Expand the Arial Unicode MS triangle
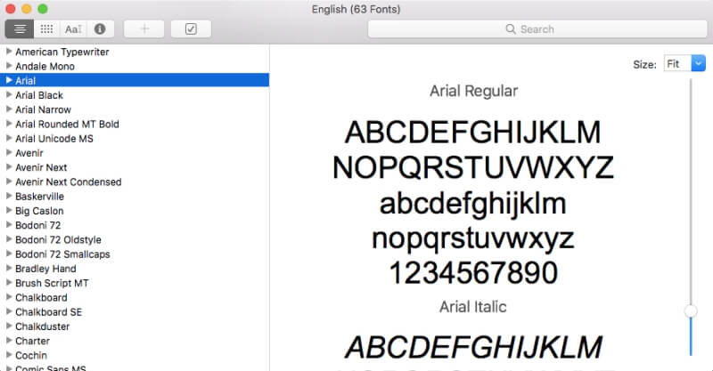Viewport: 713px width, 371px height. point(9,138)
